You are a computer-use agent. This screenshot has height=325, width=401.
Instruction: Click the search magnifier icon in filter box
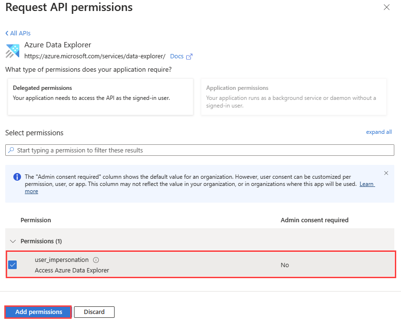tap(11, 150)
